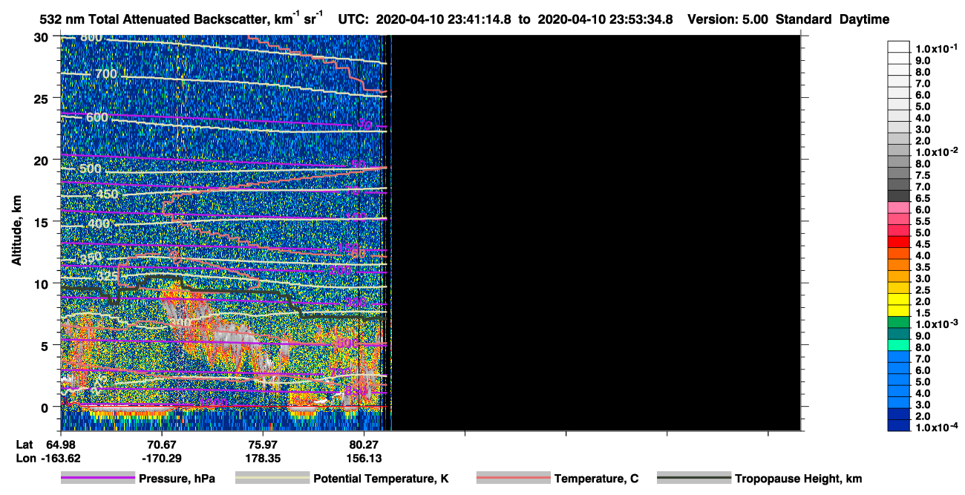Click the 'Version: 5.00' text
This screenshot has width=965, height=495.
(x=727, y=20)
